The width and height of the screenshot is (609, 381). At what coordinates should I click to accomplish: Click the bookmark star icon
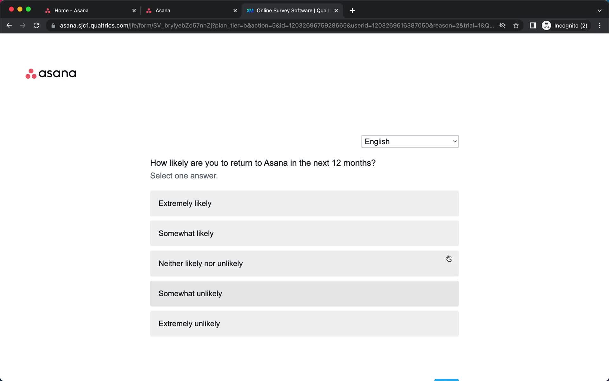tap(516, 25)
